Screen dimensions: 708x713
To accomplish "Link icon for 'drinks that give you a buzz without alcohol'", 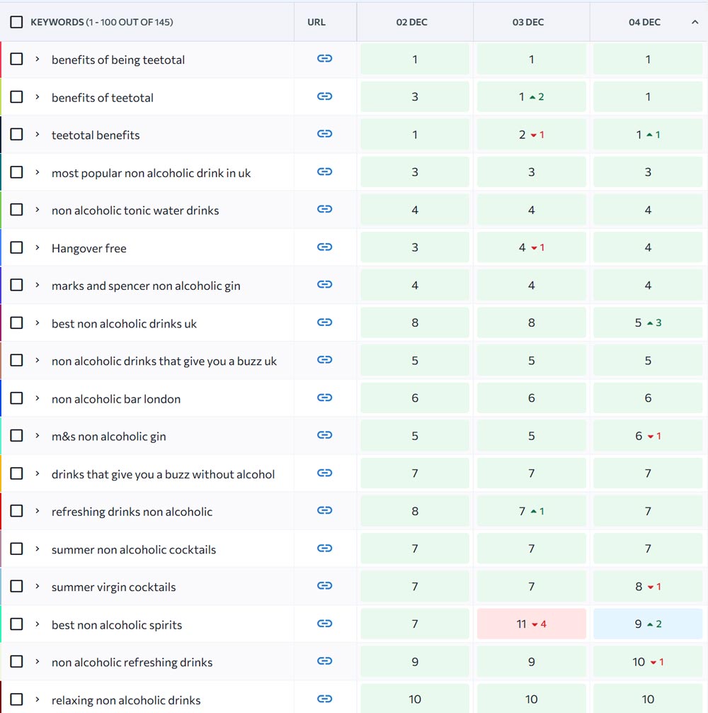I will 325,473.
